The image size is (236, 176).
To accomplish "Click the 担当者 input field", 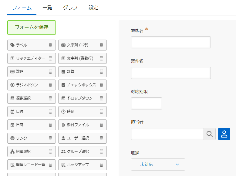I will [167, 134].
